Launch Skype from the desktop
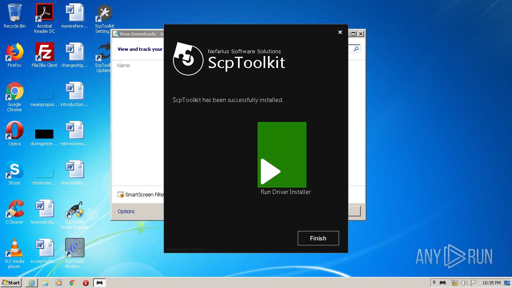This screenshot has width=512, height=288. [x=14, y=173]
